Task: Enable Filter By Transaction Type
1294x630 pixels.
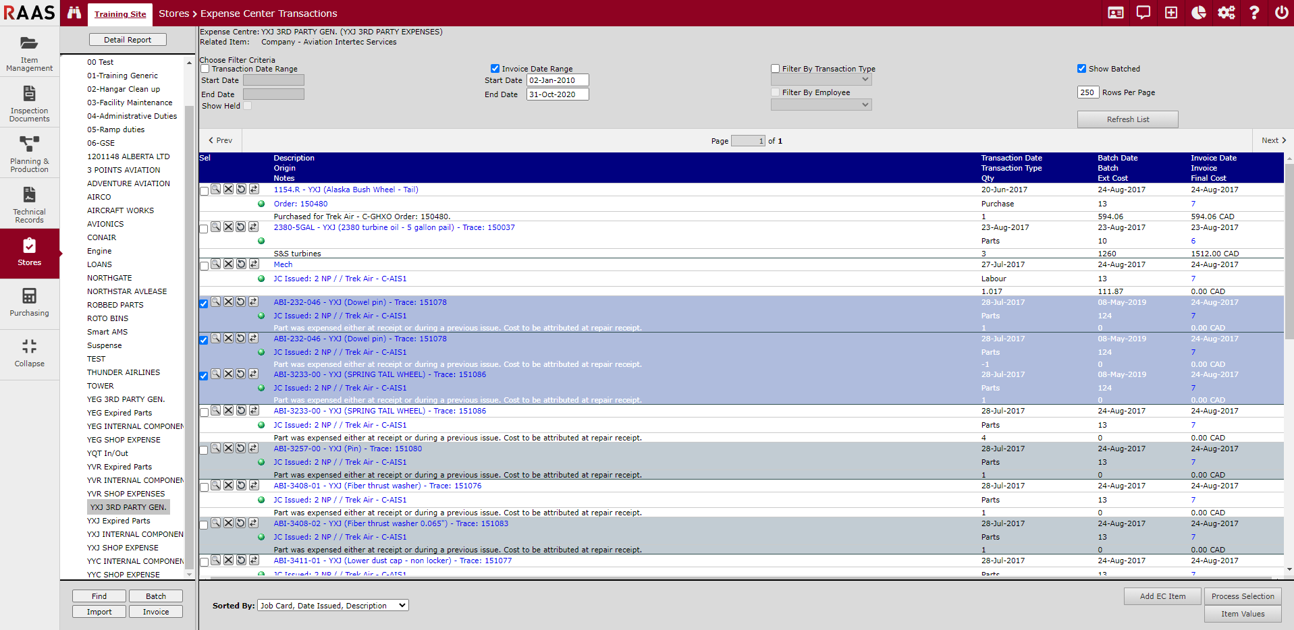Action: tap(775, 69)
